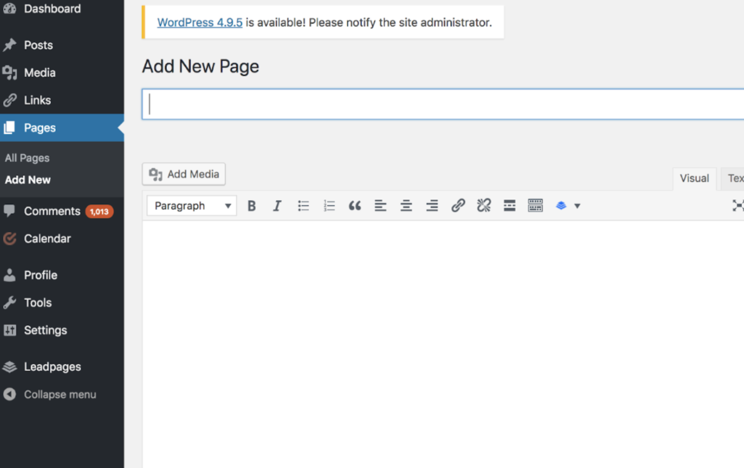744x468 pixels.
Task: Open the Leadpages toolbar dropdown arrow
Action: 577,206
